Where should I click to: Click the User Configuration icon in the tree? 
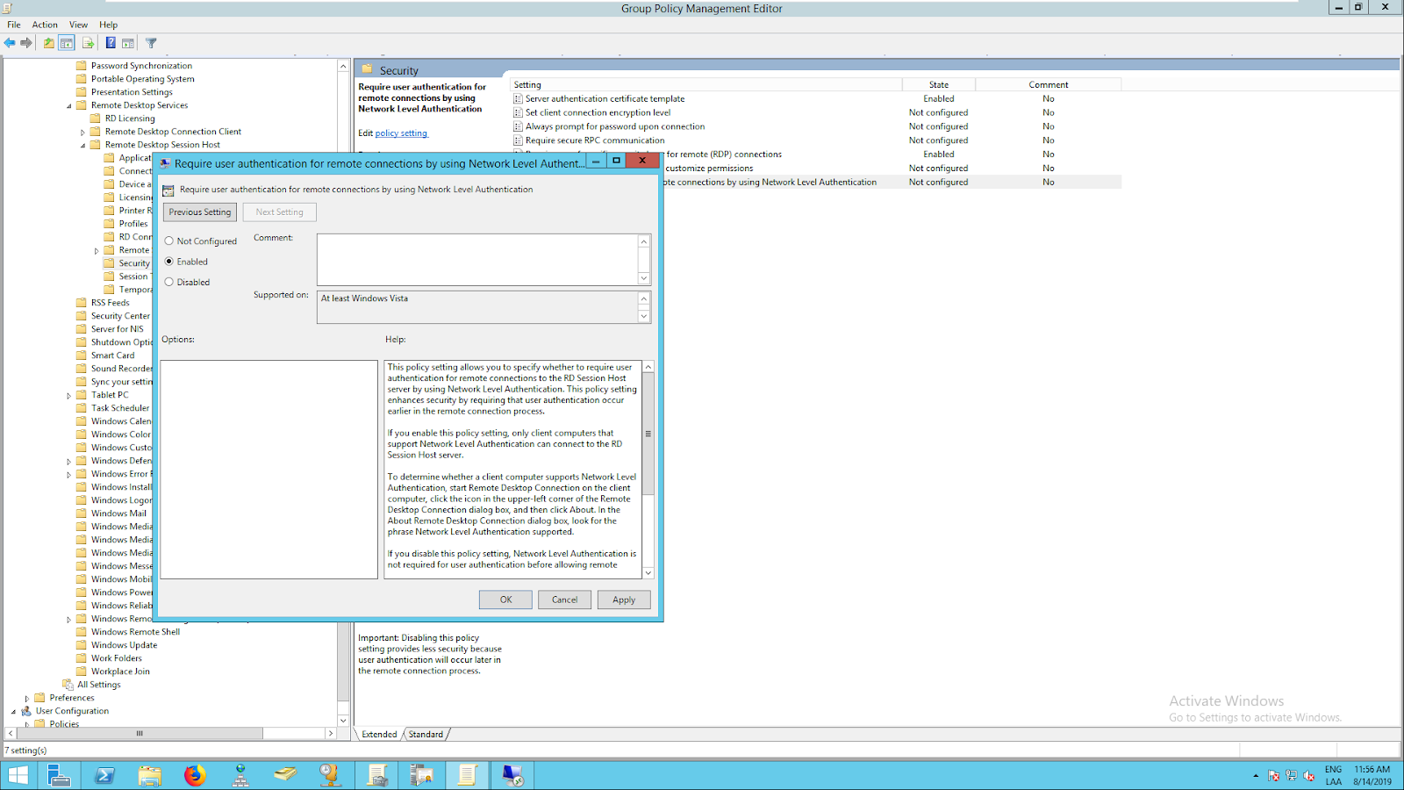26,711
